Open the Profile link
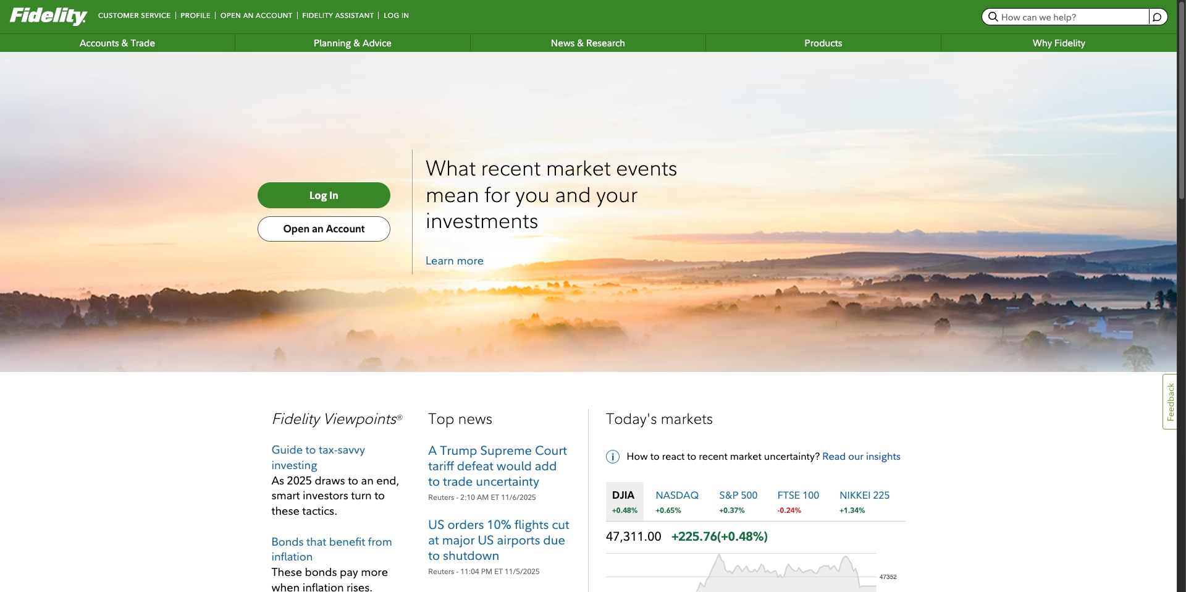1186x592 pixels. pyautogui.click(x=195, y=15)
